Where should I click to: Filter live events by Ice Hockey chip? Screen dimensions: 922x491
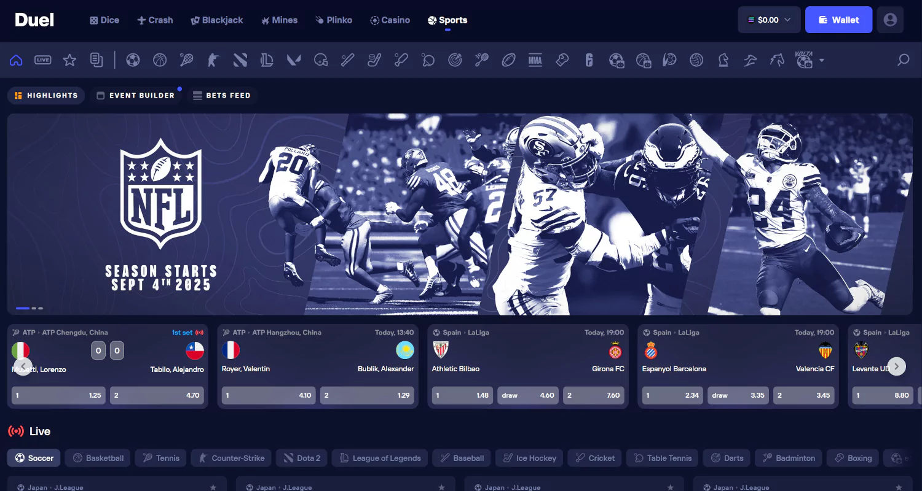coord(530,458)
